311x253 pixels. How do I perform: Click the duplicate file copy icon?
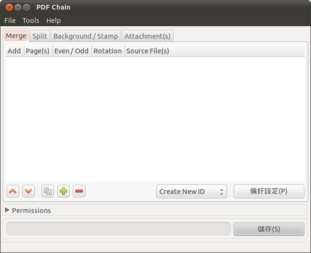pyautogui.click(x=48, y=192)
